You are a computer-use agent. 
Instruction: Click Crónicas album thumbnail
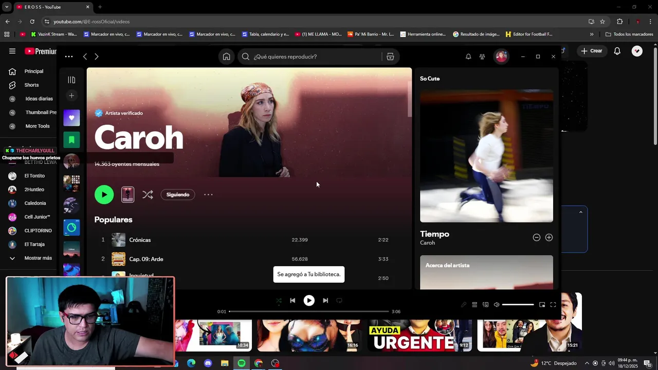119,240
